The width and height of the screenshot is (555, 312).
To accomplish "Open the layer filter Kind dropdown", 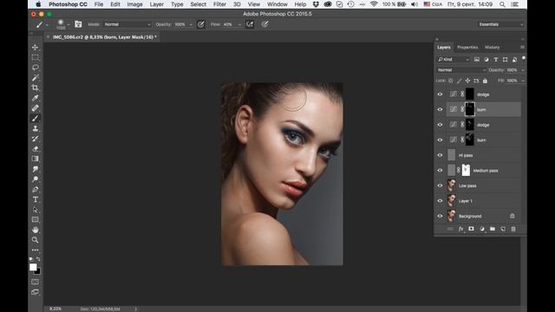I will (x=454, y=60).
